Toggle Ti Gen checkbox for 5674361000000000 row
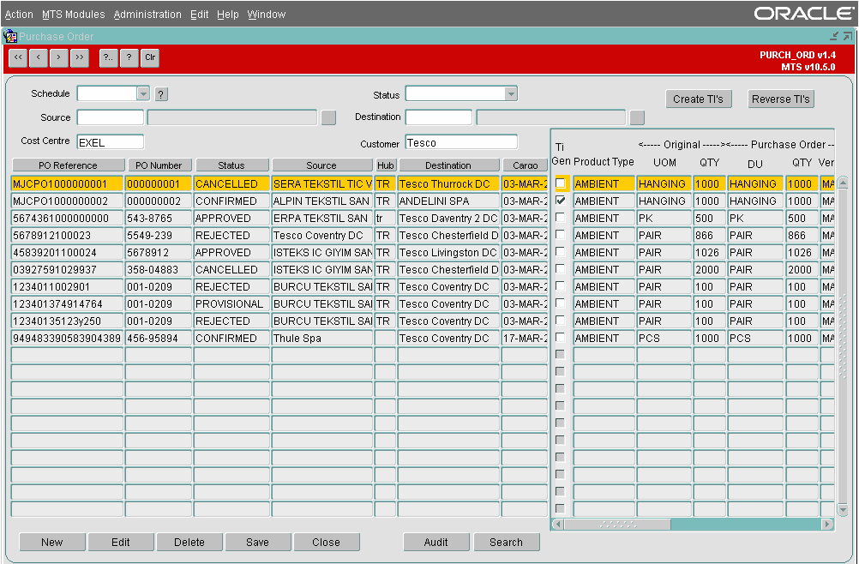 click(561, 218)
